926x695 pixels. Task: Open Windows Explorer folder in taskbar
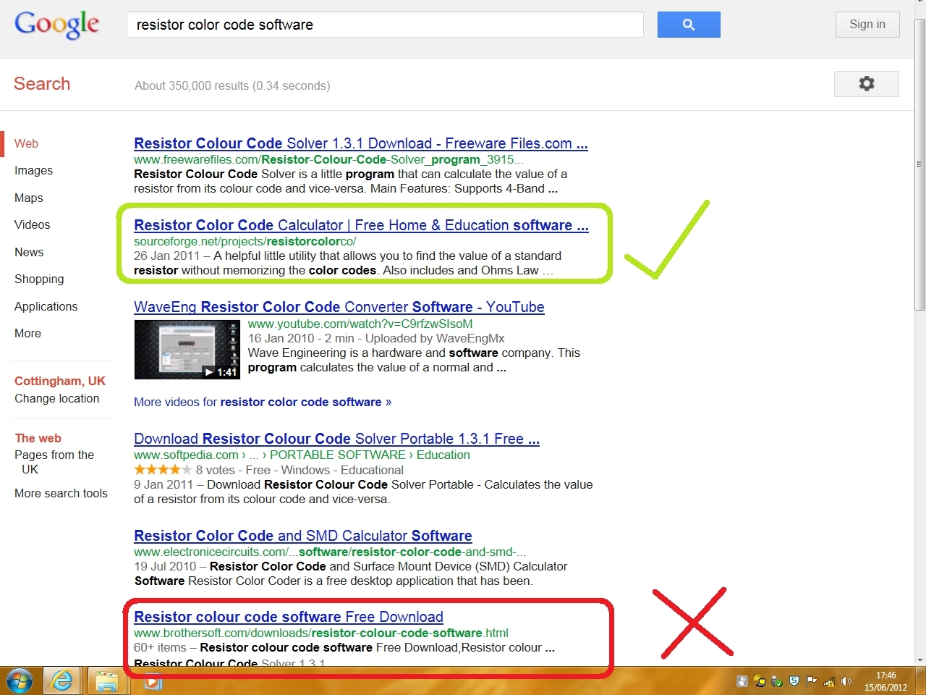107,681
